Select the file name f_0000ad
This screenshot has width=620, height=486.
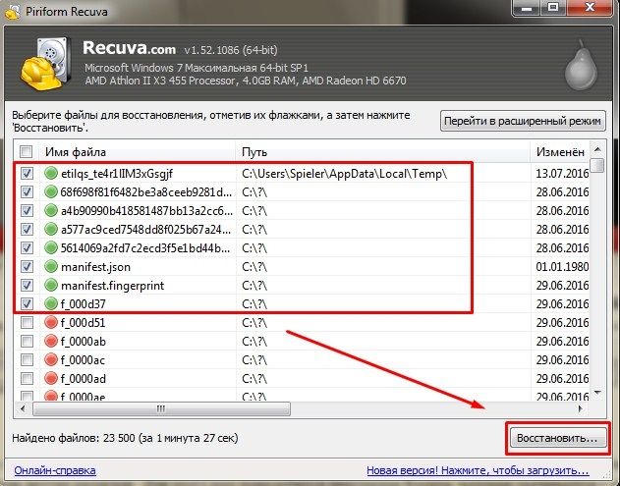[x=84, y=379]
